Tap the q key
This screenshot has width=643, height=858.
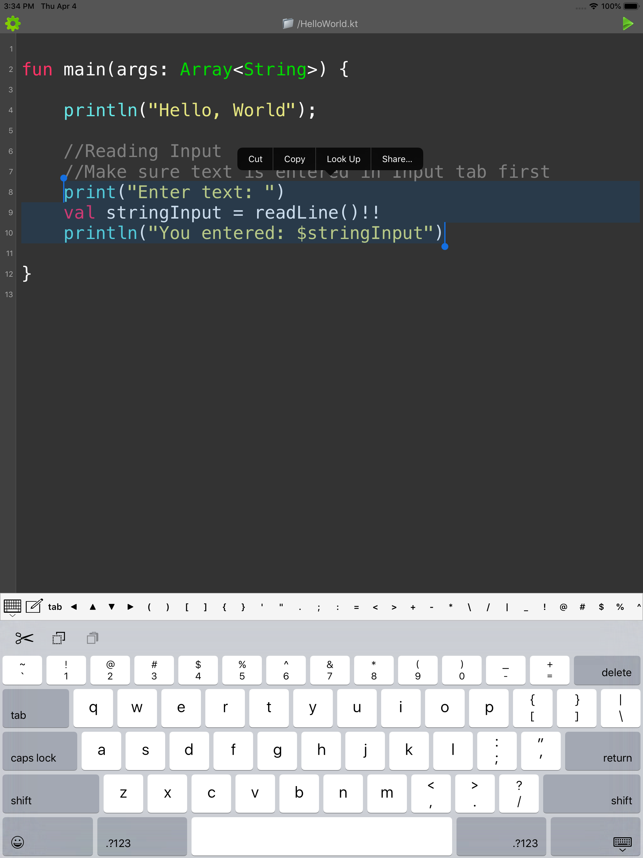tap(93, 708)
